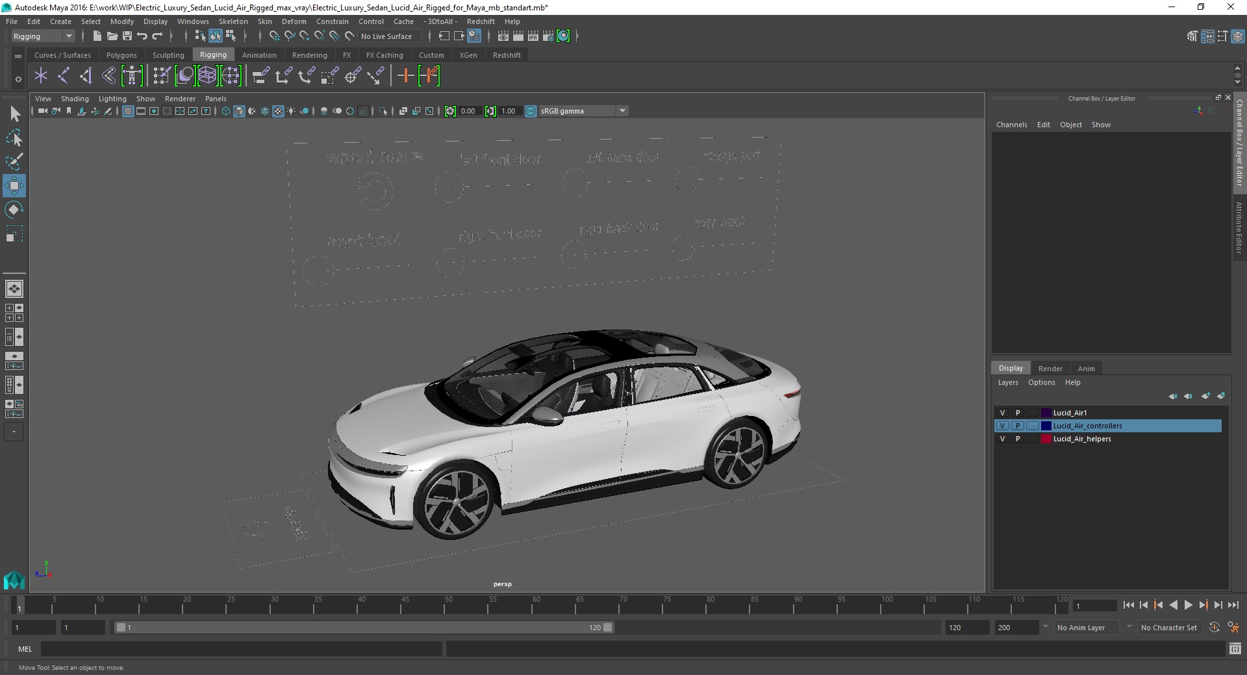Viewport: 1247px width, 675px height.
Task: Choose the Paint Selection tool
Action: [14, 162]
